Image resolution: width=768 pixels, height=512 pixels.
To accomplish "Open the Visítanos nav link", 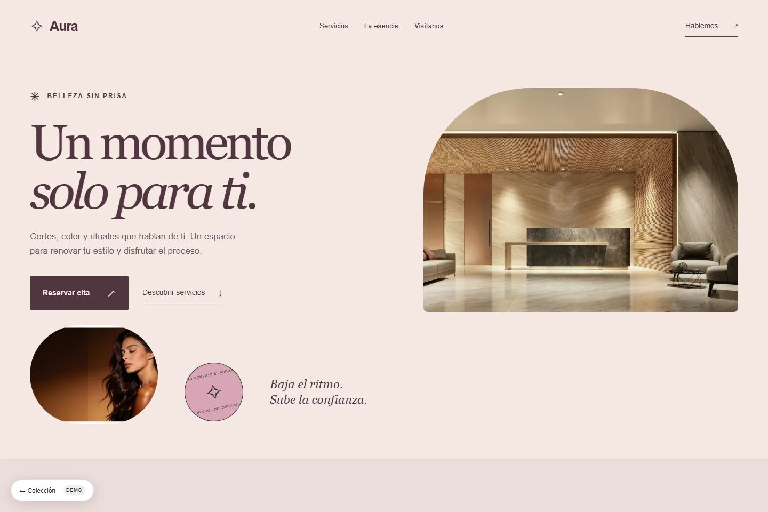I will (429, 26).
